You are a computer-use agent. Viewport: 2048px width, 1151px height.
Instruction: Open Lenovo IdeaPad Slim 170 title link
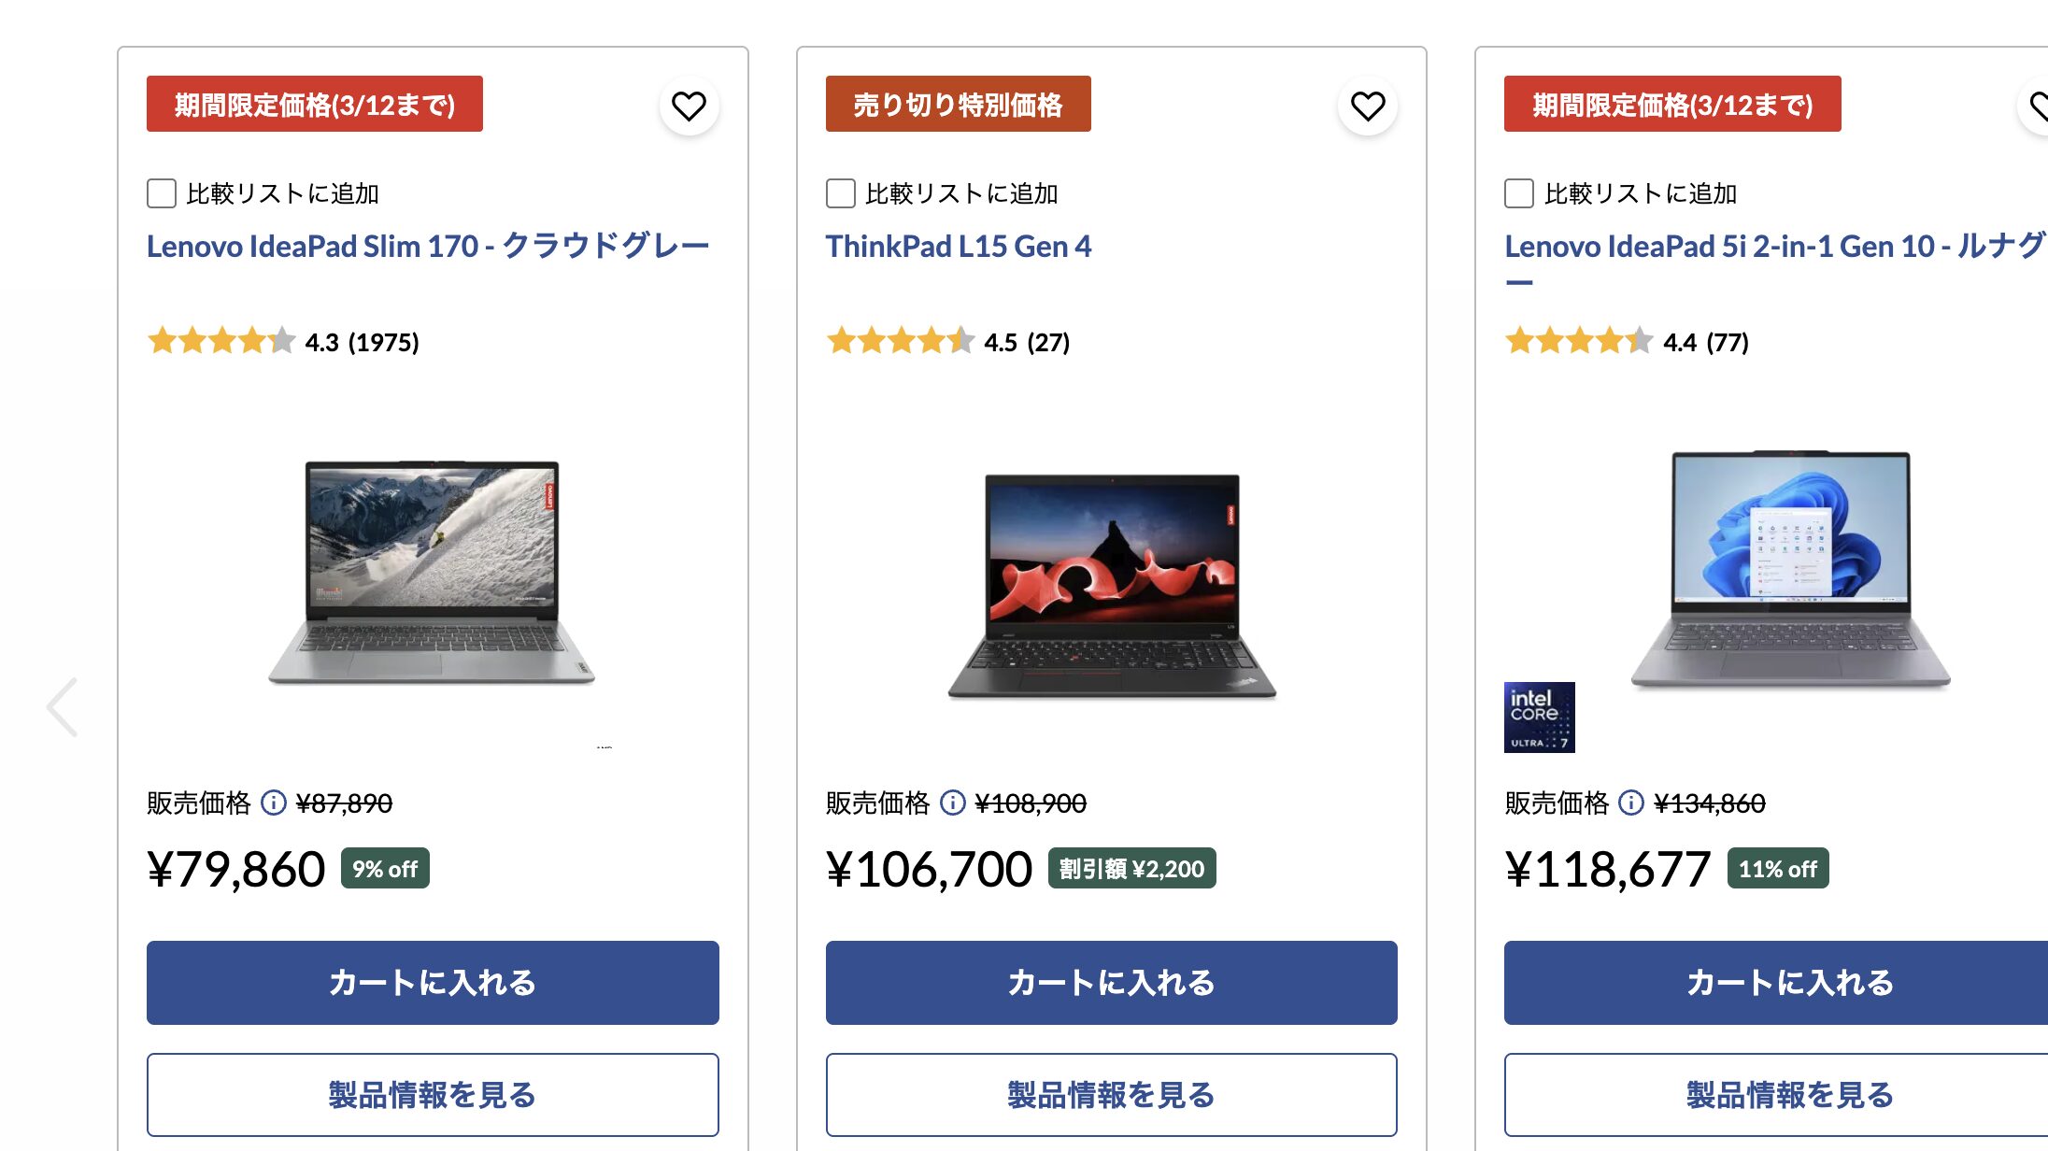tap(428, 246)
